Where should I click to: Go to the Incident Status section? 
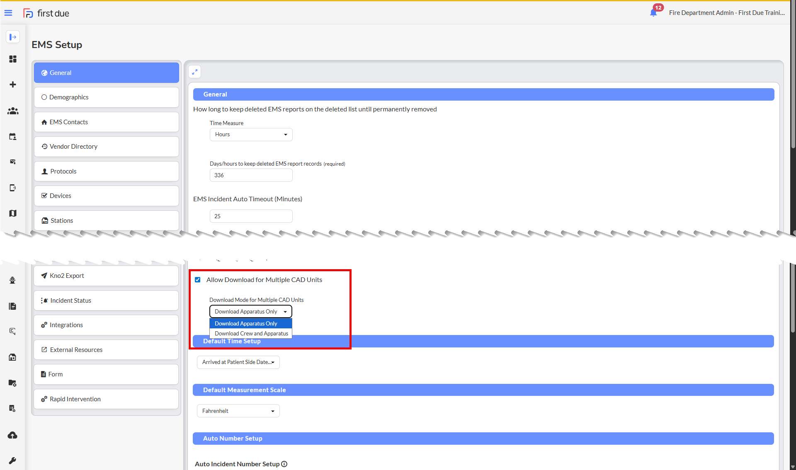(x=107, y=300)
